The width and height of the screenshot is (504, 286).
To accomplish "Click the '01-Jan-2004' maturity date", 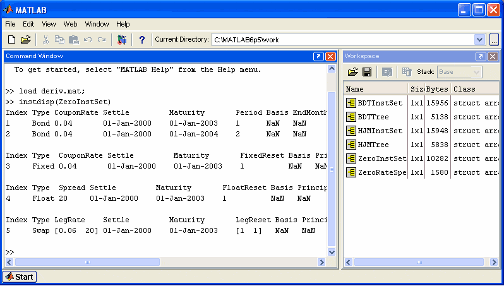I will pos(193,134).
